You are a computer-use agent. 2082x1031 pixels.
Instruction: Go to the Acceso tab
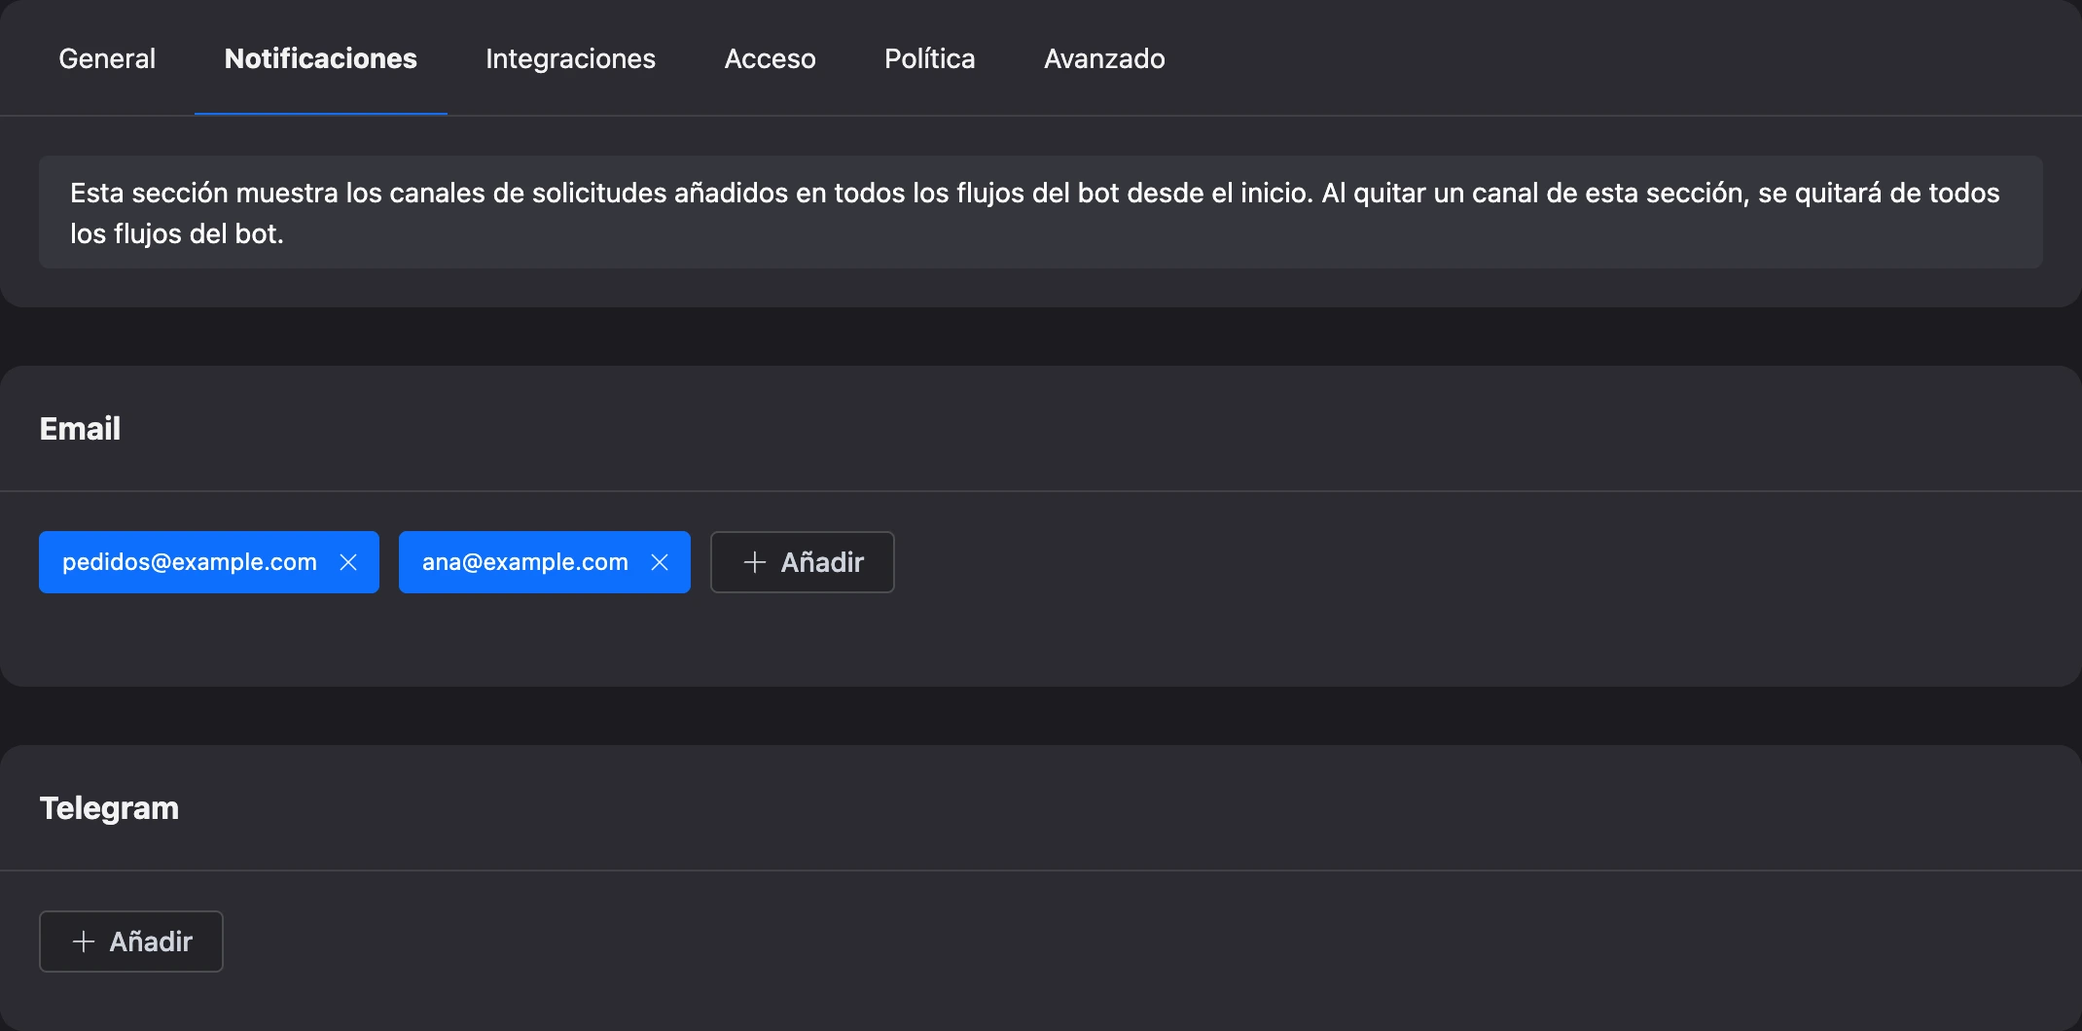770,58
